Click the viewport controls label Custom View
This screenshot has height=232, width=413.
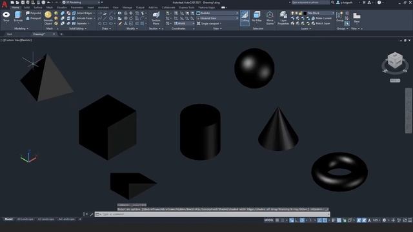tap(12, 40)
